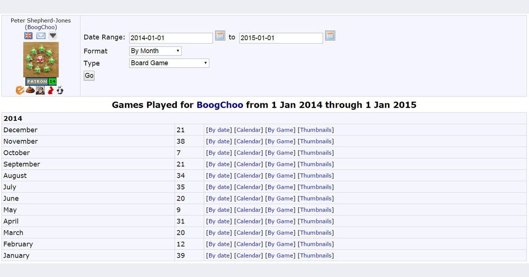Open geekmail via the envelope icon
Viewport: 529px width, 277px height.
[41, 36]
